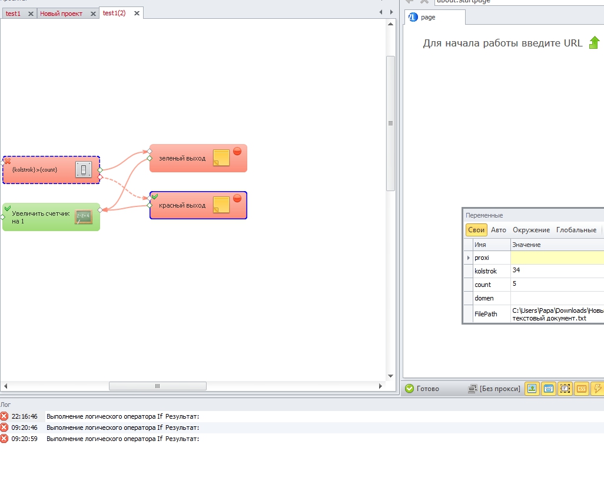Image resolution: width=604 pixels, height=491 pixels.
Task: Toggle the CSS button in status bar
Action: tap(582, 389)
